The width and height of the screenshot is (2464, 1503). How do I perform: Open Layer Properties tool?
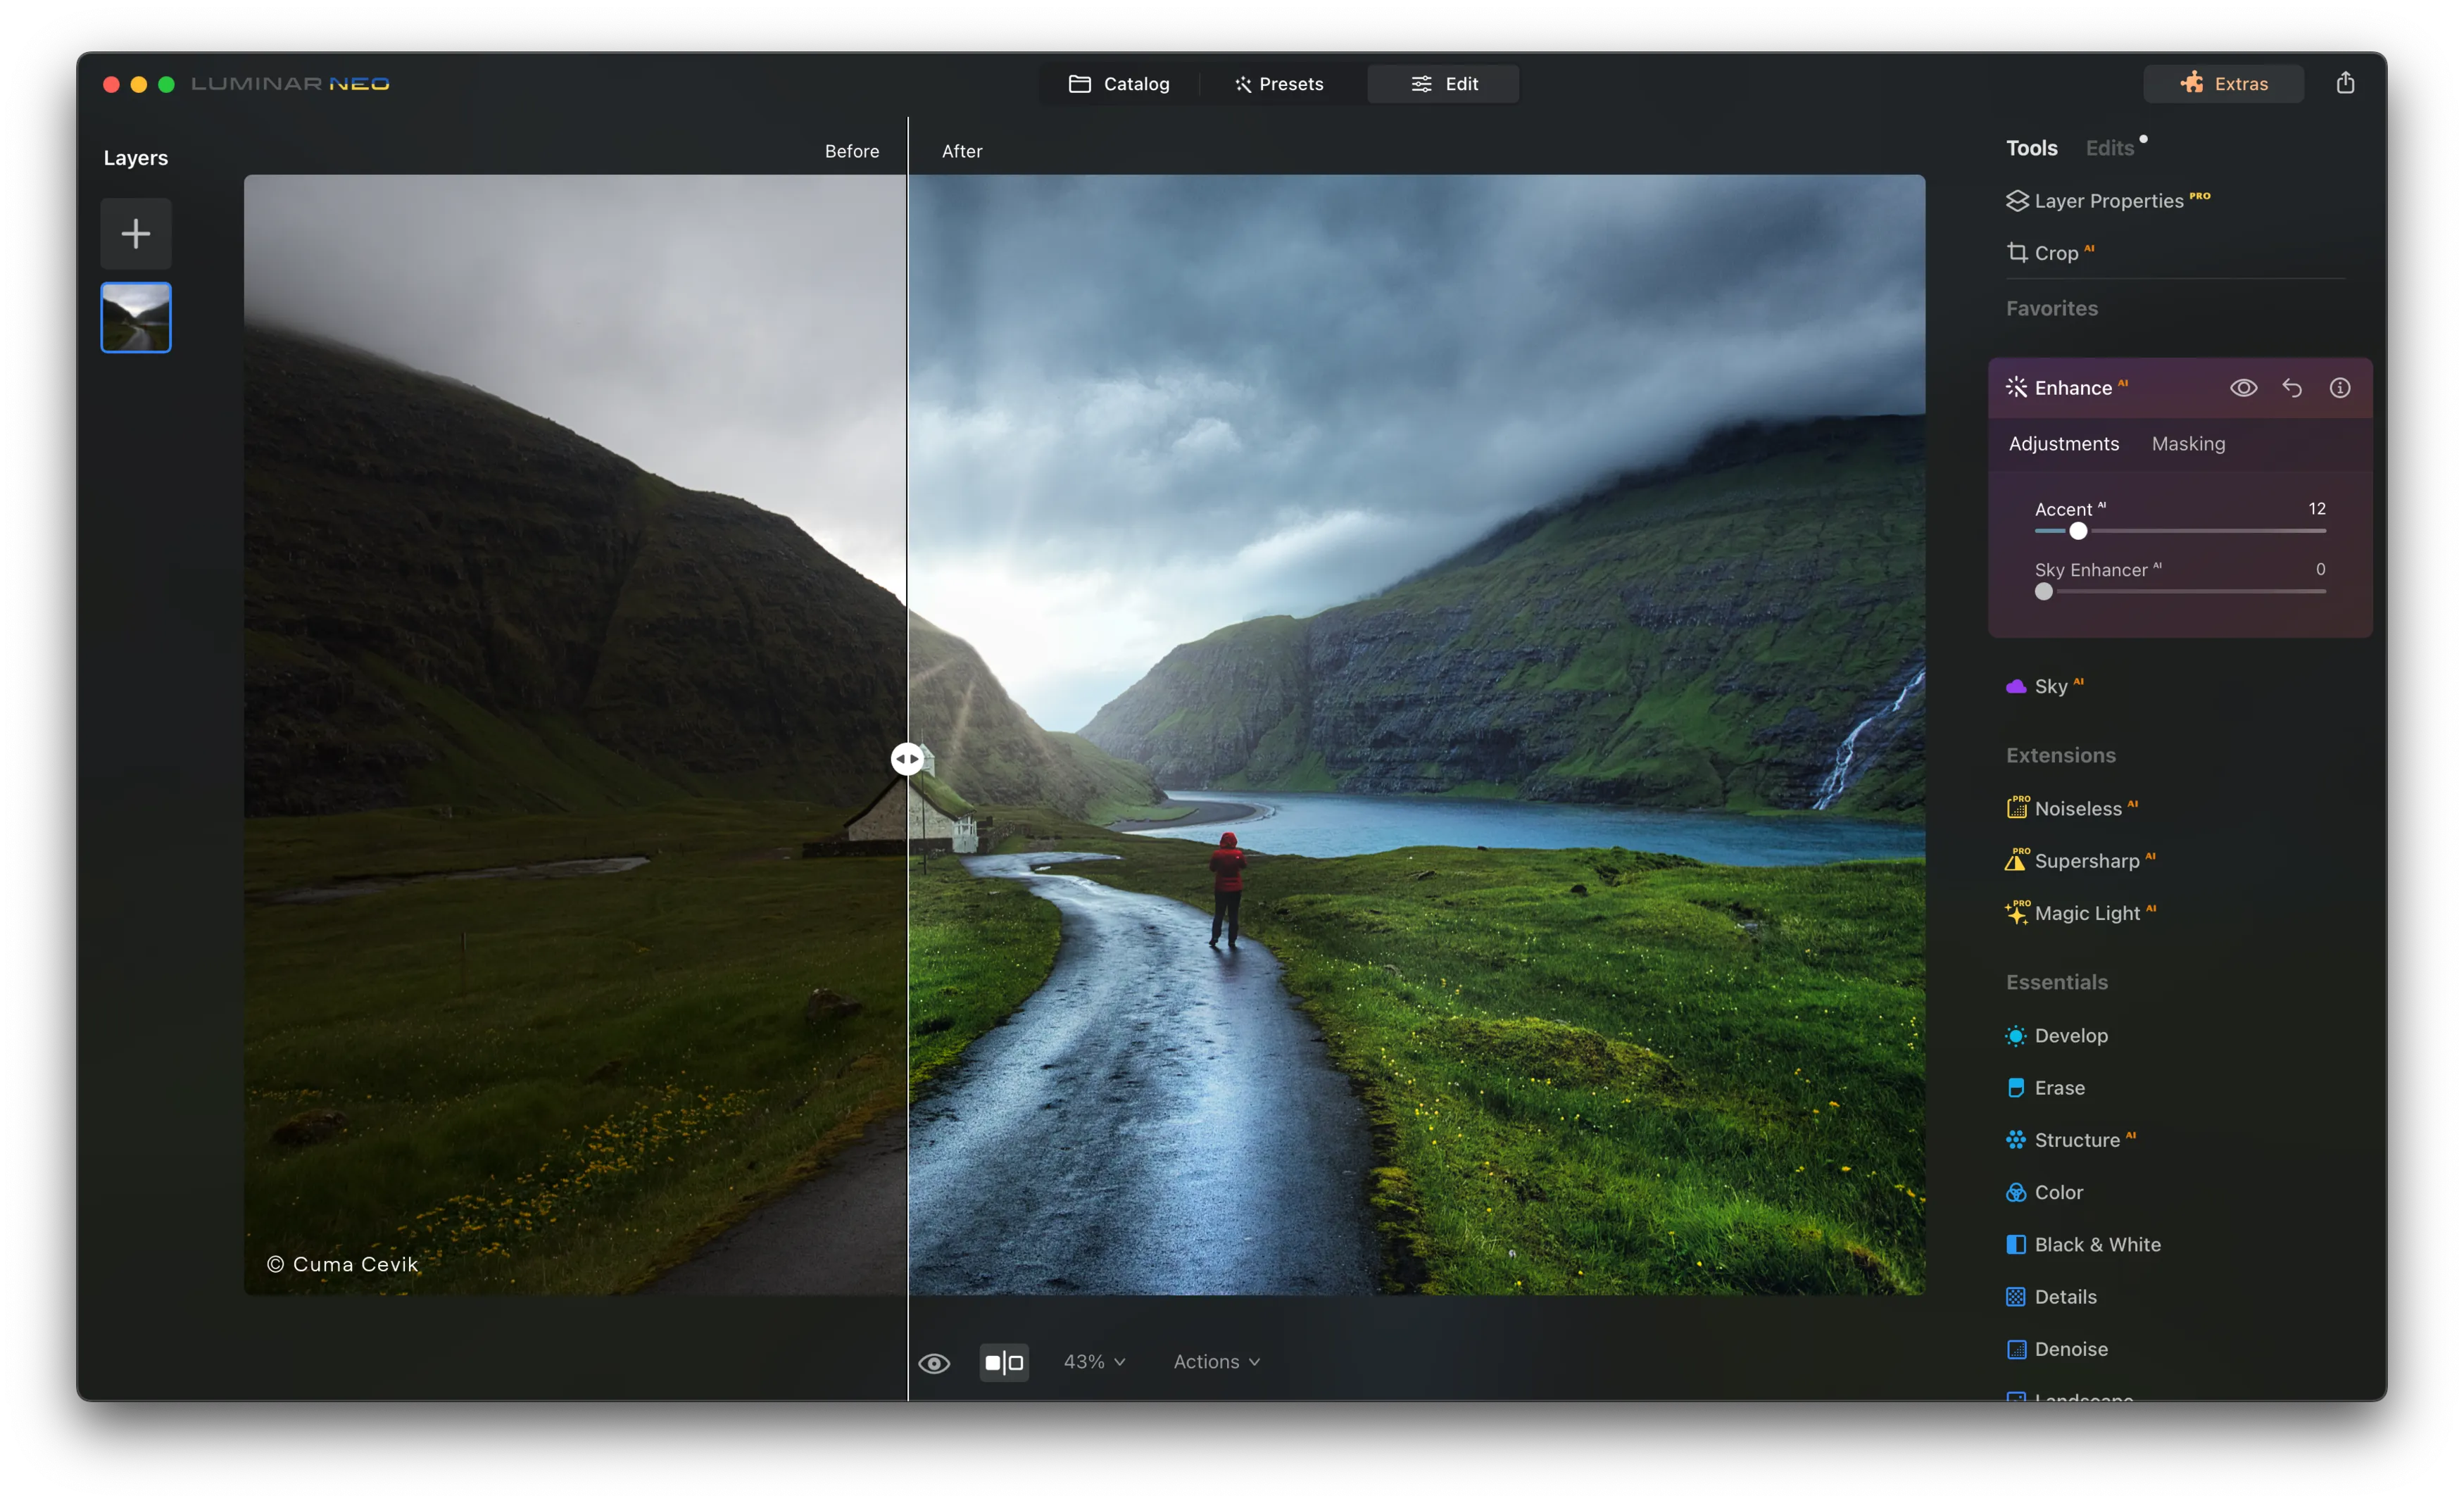click(2107, 201)
